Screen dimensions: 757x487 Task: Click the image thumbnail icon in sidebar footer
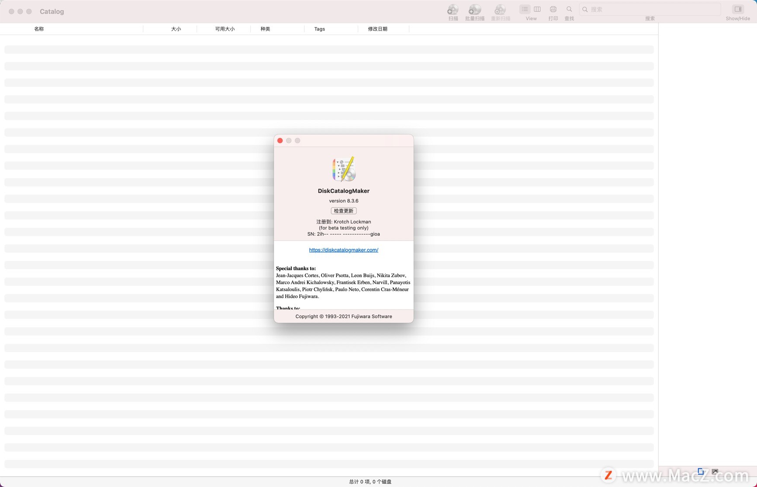pyautogui.click(x=715, y=471)
